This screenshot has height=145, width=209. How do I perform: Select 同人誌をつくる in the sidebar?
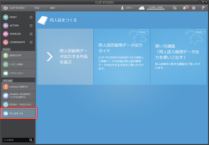pos(18,113)
